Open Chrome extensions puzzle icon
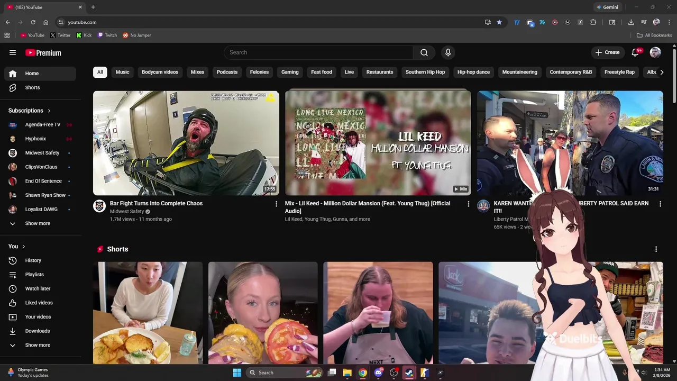The height and width of the screenshot is (381, 677). [x=593, y=22]
